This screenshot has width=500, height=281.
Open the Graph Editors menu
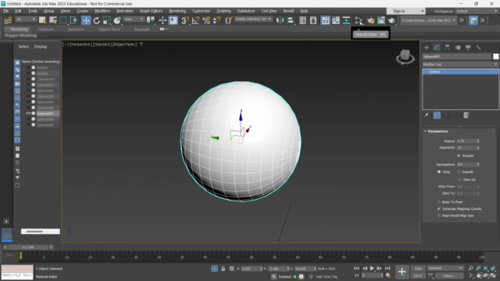[151, 11]
